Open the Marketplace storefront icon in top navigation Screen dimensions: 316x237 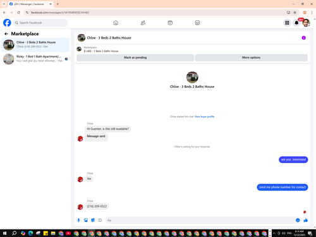point(197,23)
